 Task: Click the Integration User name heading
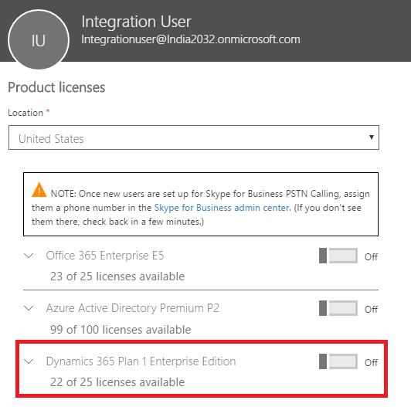tap(136, 22)
